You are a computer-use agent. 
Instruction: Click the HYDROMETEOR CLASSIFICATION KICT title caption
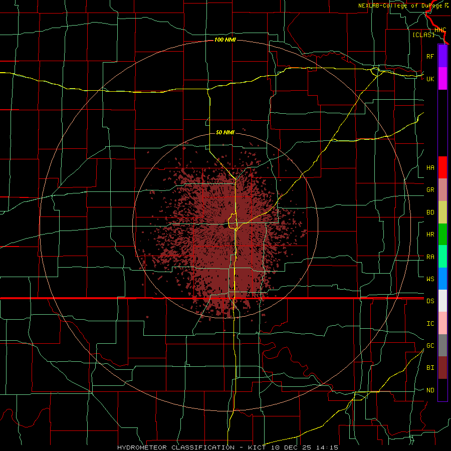coord(228,447)
